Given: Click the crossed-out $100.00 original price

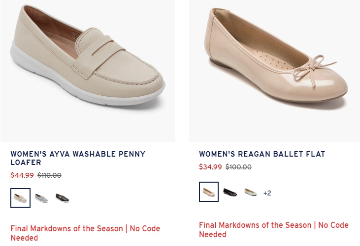Looking at the screenshot, I should [238, 167].
